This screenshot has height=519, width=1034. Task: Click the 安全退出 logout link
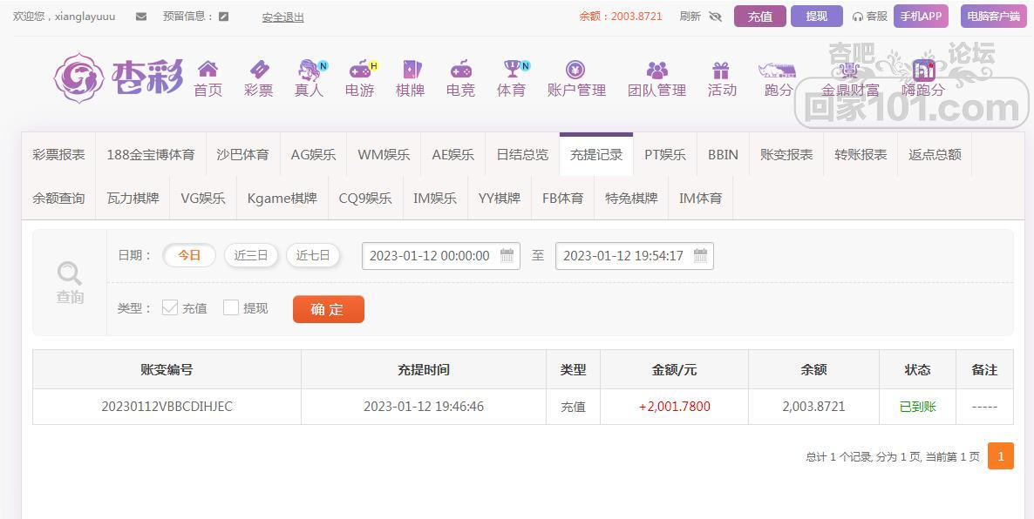click(282, 17)
